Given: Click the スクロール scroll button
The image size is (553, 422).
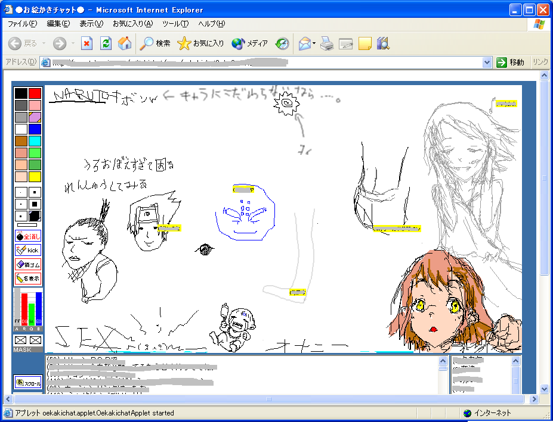Looking at the screenshot, I should (x=28, y=383).
